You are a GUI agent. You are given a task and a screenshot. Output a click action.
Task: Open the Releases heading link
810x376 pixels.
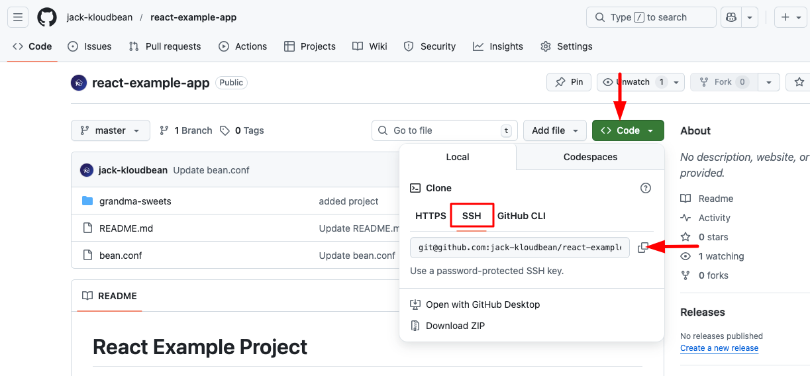pos(703,312)
